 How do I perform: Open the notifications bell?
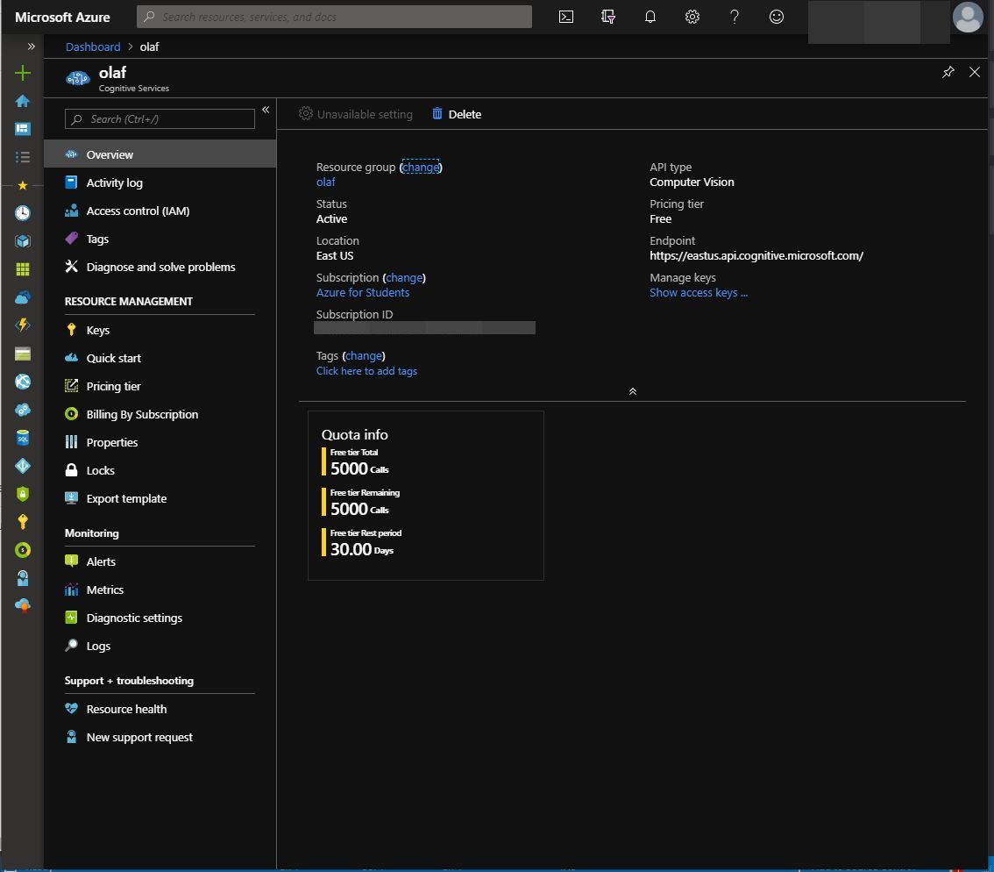click(650, 18)
